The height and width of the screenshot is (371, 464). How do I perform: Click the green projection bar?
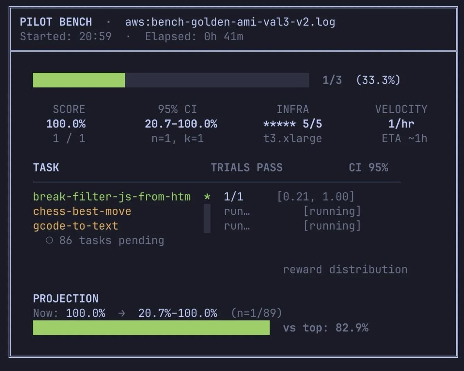click(x=151, y=328)
